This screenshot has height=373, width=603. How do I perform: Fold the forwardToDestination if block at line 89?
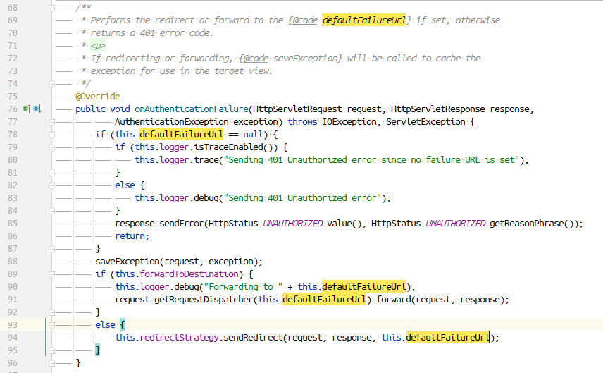(x=51, y=274)
